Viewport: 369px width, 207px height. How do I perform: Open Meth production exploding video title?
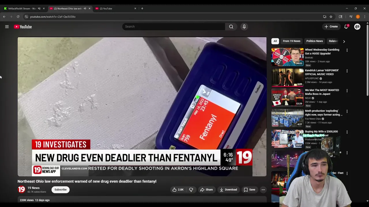point(324,113)
